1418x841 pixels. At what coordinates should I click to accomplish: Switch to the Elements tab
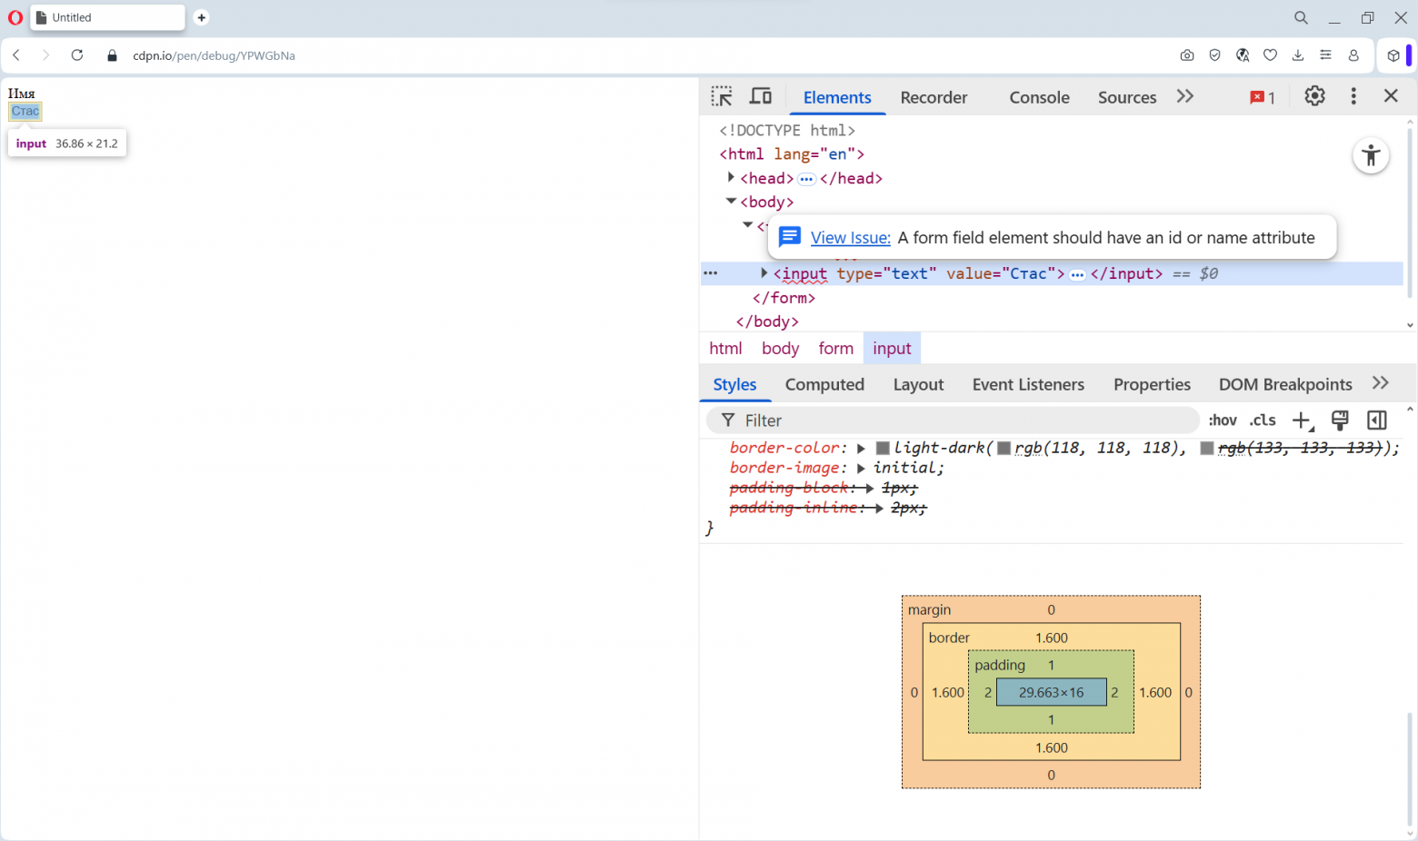coord(837,97)
